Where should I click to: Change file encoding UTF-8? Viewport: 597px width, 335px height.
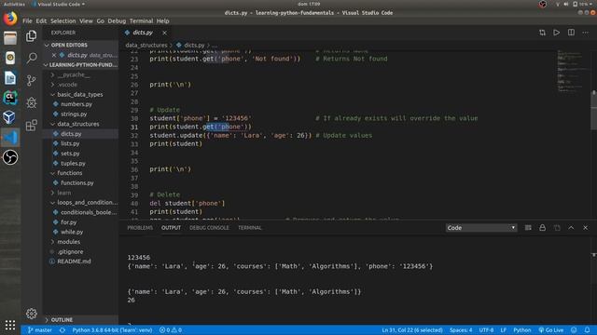[x=486, y=330]
